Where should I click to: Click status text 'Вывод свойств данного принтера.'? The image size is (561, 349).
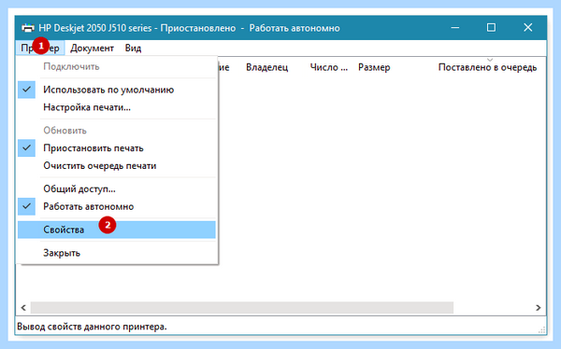[92, 327]
